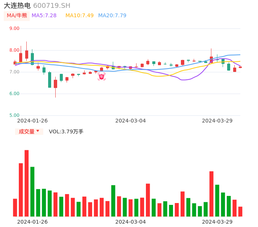The height and width of the screenshot is (227, 258).
Task: Toggle the blue MA20:7.79 line label
Action: 112,16
